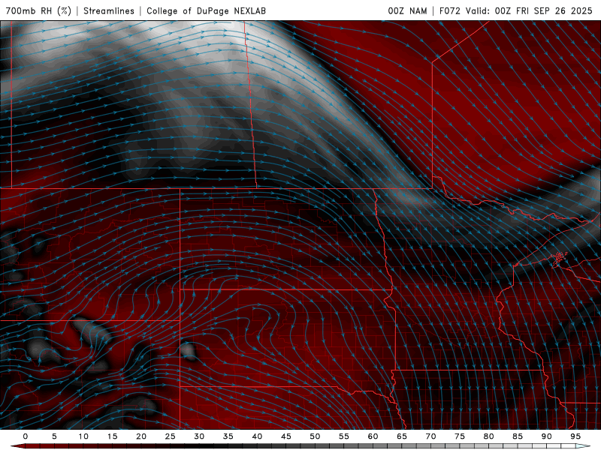The width and height of the screenshot is (601, 450).
Task: Click the "00Z NAM" model run label
Action: 407,10
